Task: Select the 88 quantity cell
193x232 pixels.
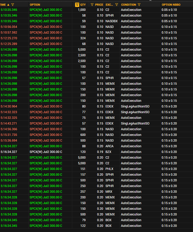Action: (84, 146)
